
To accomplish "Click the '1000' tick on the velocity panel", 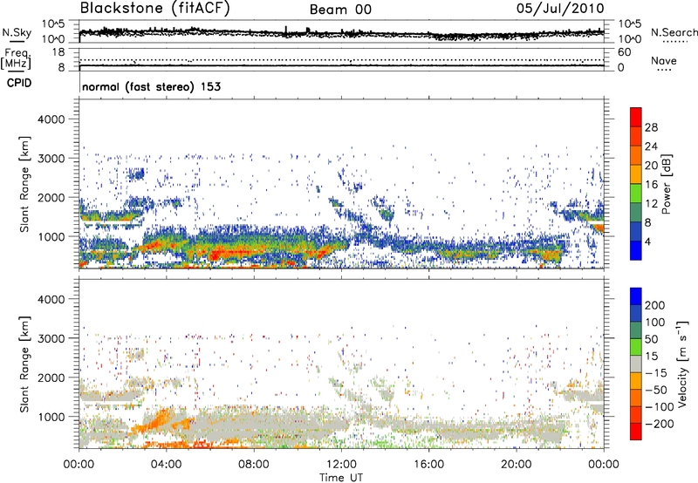I will [51, 417].
